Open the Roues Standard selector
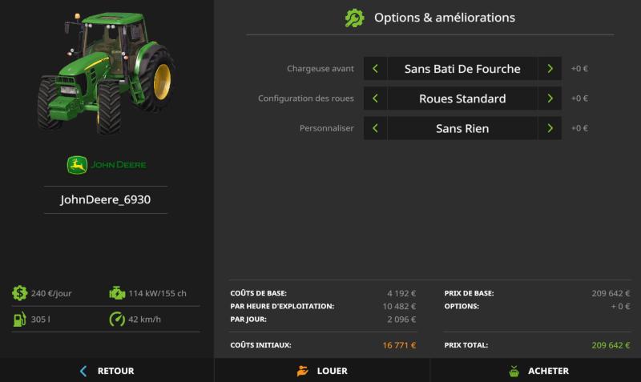This screenshot has width=641, height=382. coord(462,99)
